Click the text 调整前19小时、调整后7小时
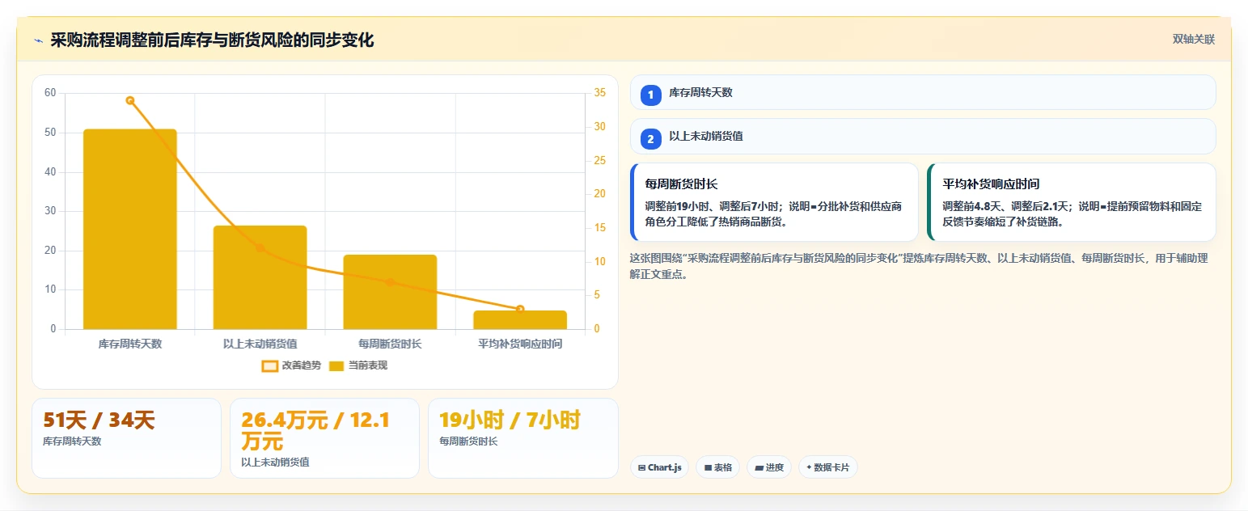The image size is (1248, 511). coord(710,206)
